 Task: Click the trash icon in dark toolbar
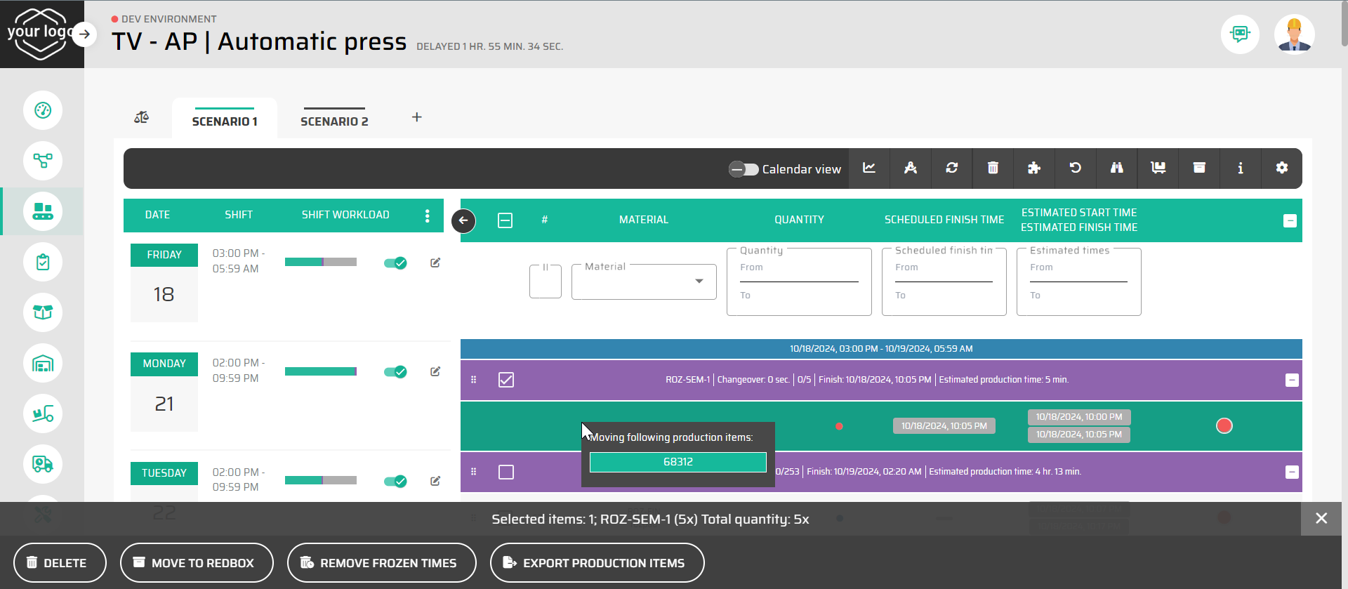point(993,168)
